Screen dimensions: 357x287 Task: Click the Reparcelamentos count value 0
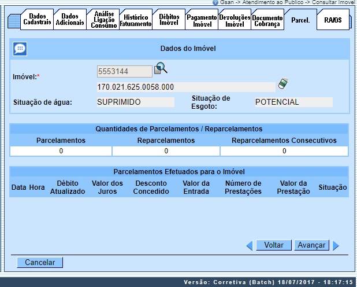[166, 151]
